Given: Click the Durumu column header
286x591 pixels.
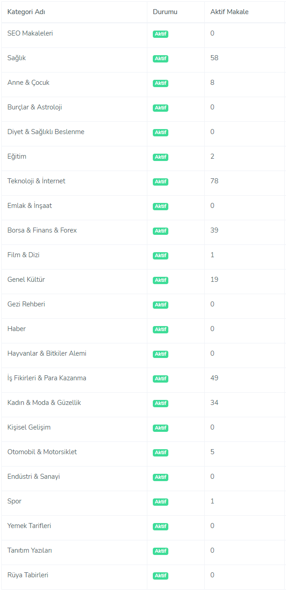Looking at the screenshot, I should point(165,12).
